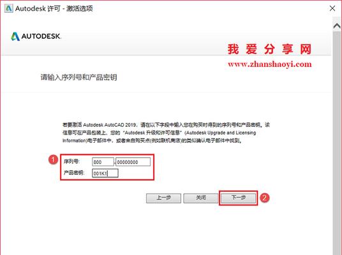Click heading 请输入序列号和产品密钥

click(78, 77)
